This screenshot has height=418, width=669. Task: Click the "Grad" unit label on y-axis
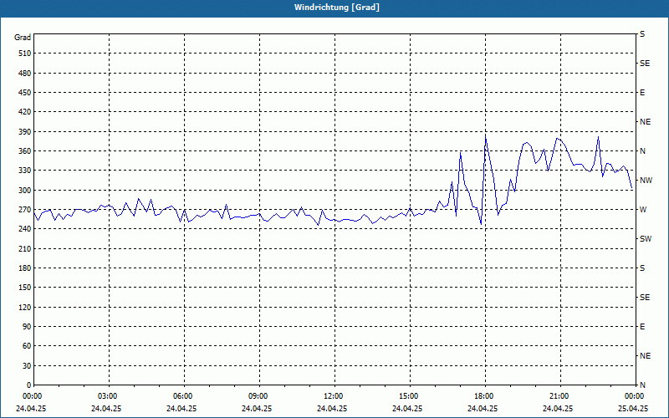click(x=23, y=38)
